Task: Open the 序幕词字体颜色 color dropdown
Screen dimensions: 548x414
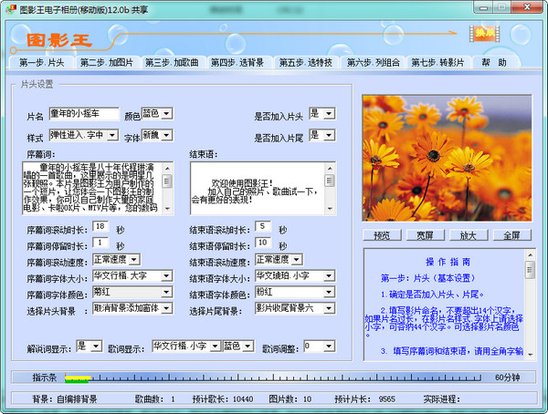Action: tap(165, 293)
